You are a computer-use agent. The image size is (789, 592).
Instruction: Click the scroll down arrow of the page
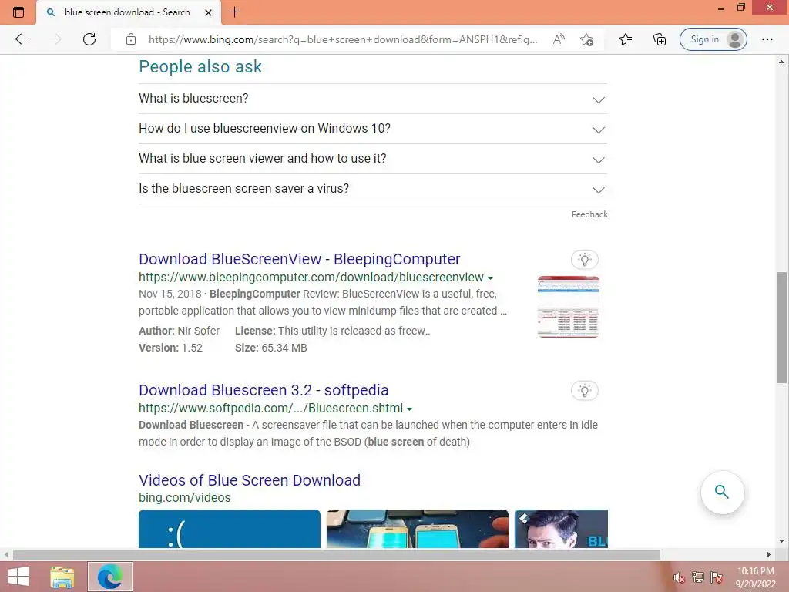pos(781,541)
